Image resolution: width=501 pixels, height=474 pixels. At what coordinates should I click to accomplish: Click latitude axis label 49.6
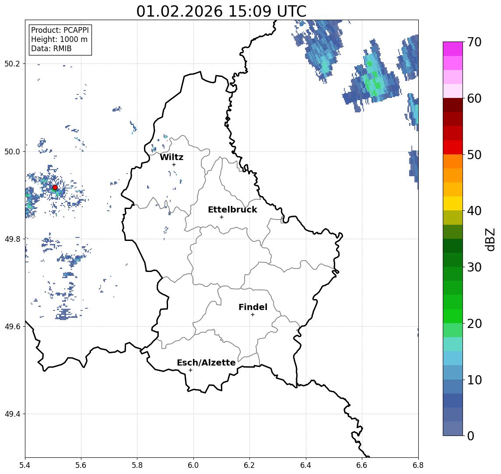(12, 327)
